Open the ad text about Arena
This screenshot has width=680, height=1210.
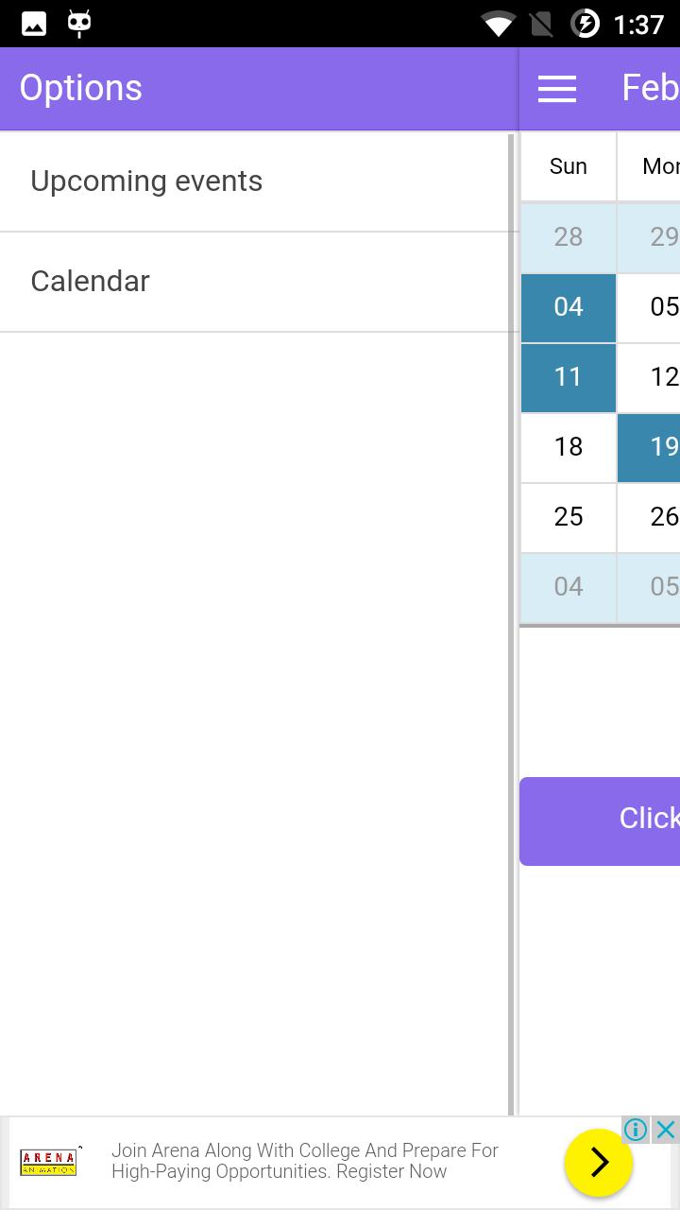(305, 1161)
